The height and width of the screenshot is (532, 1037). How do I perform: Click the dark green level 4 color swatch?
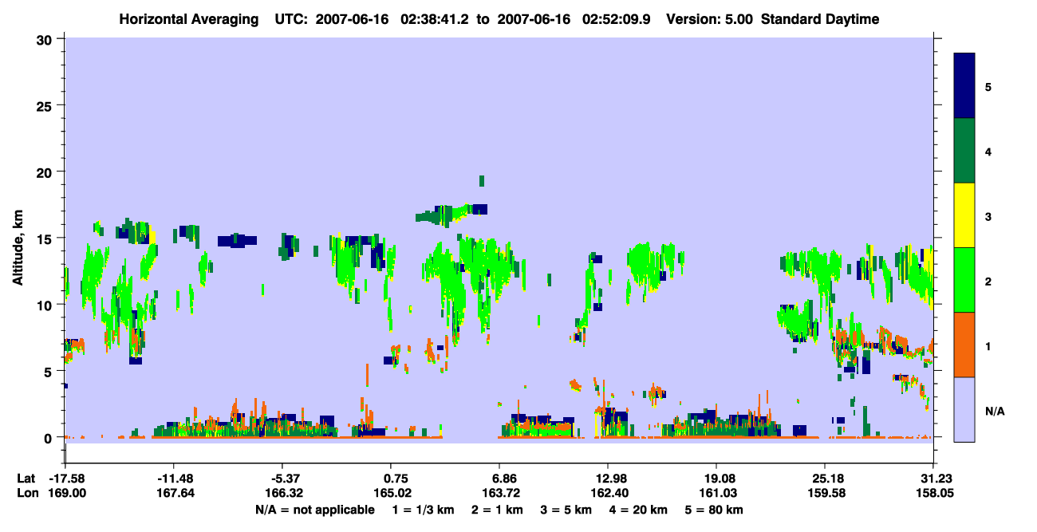tap(965, 151)
